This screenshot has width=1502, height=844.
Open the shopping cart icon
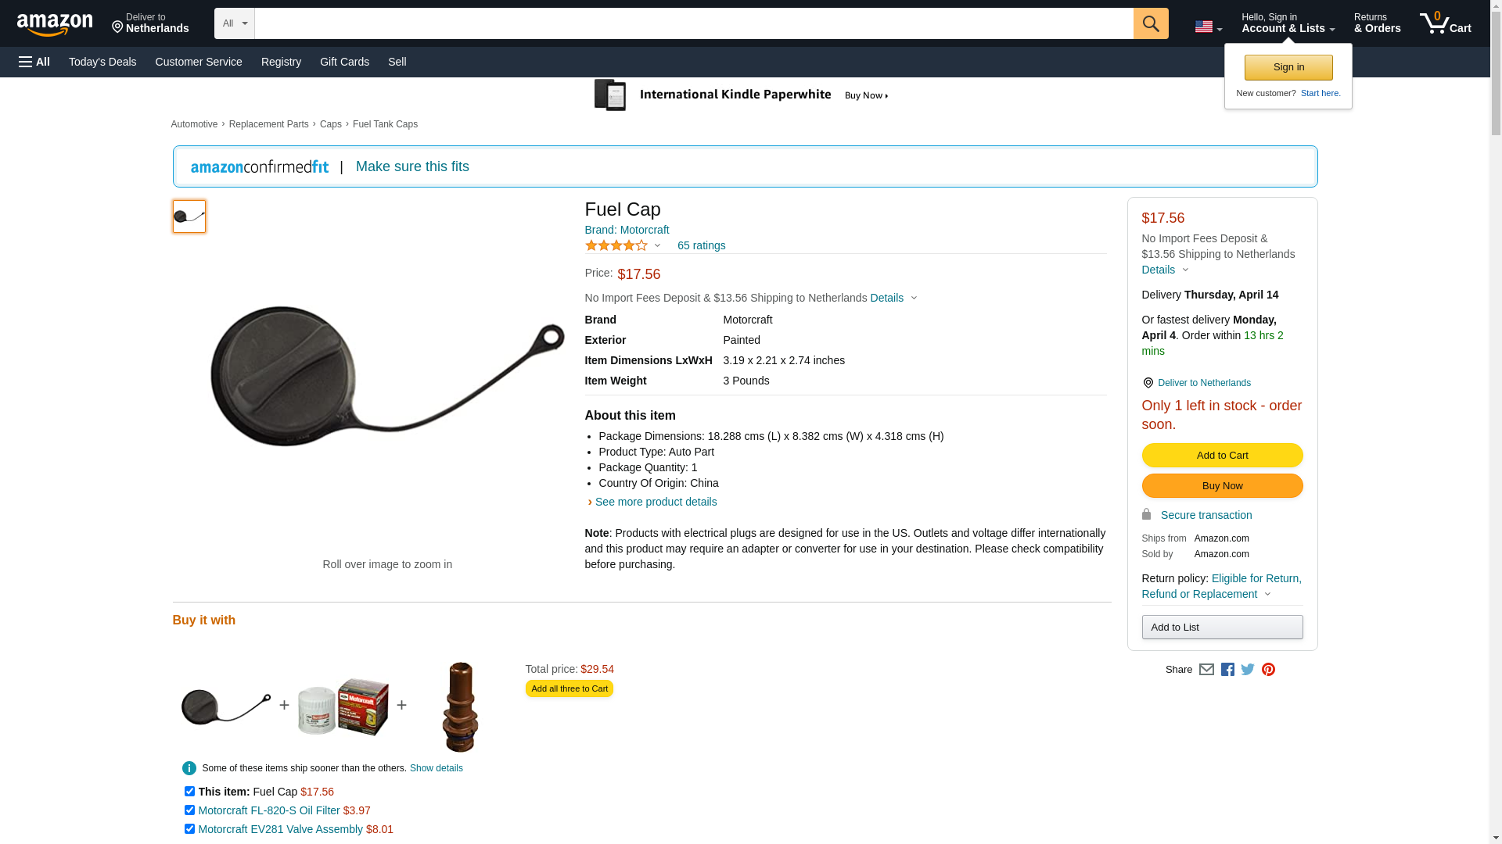coord(1445,23)
